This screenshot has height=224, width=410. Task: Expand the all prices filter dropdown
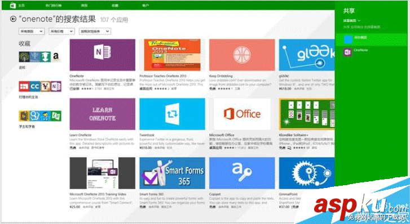[x=61, y=32]
